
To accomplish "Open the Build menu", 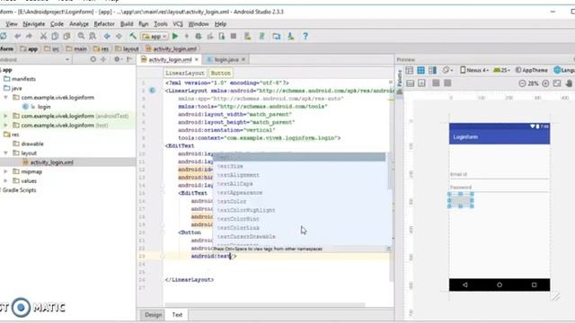I will click(x=127, y=24).
